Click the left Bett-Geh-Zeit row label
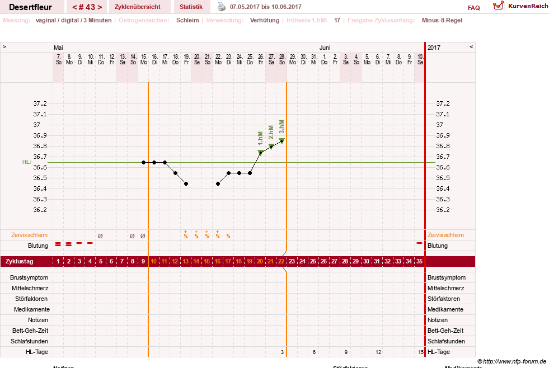The image size is (549, 368). tap(30, 331)
